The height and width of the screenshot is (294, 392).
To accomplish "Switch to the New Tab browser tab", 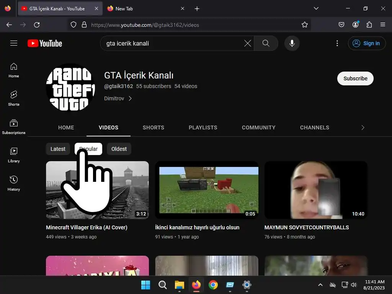I will point(146,9).
